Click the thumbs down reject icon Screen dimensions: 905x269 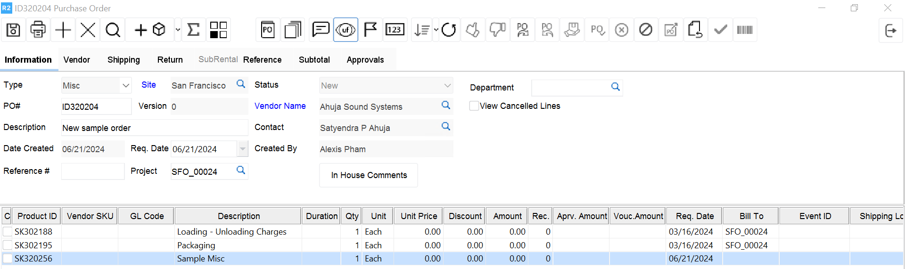(497, 30)
